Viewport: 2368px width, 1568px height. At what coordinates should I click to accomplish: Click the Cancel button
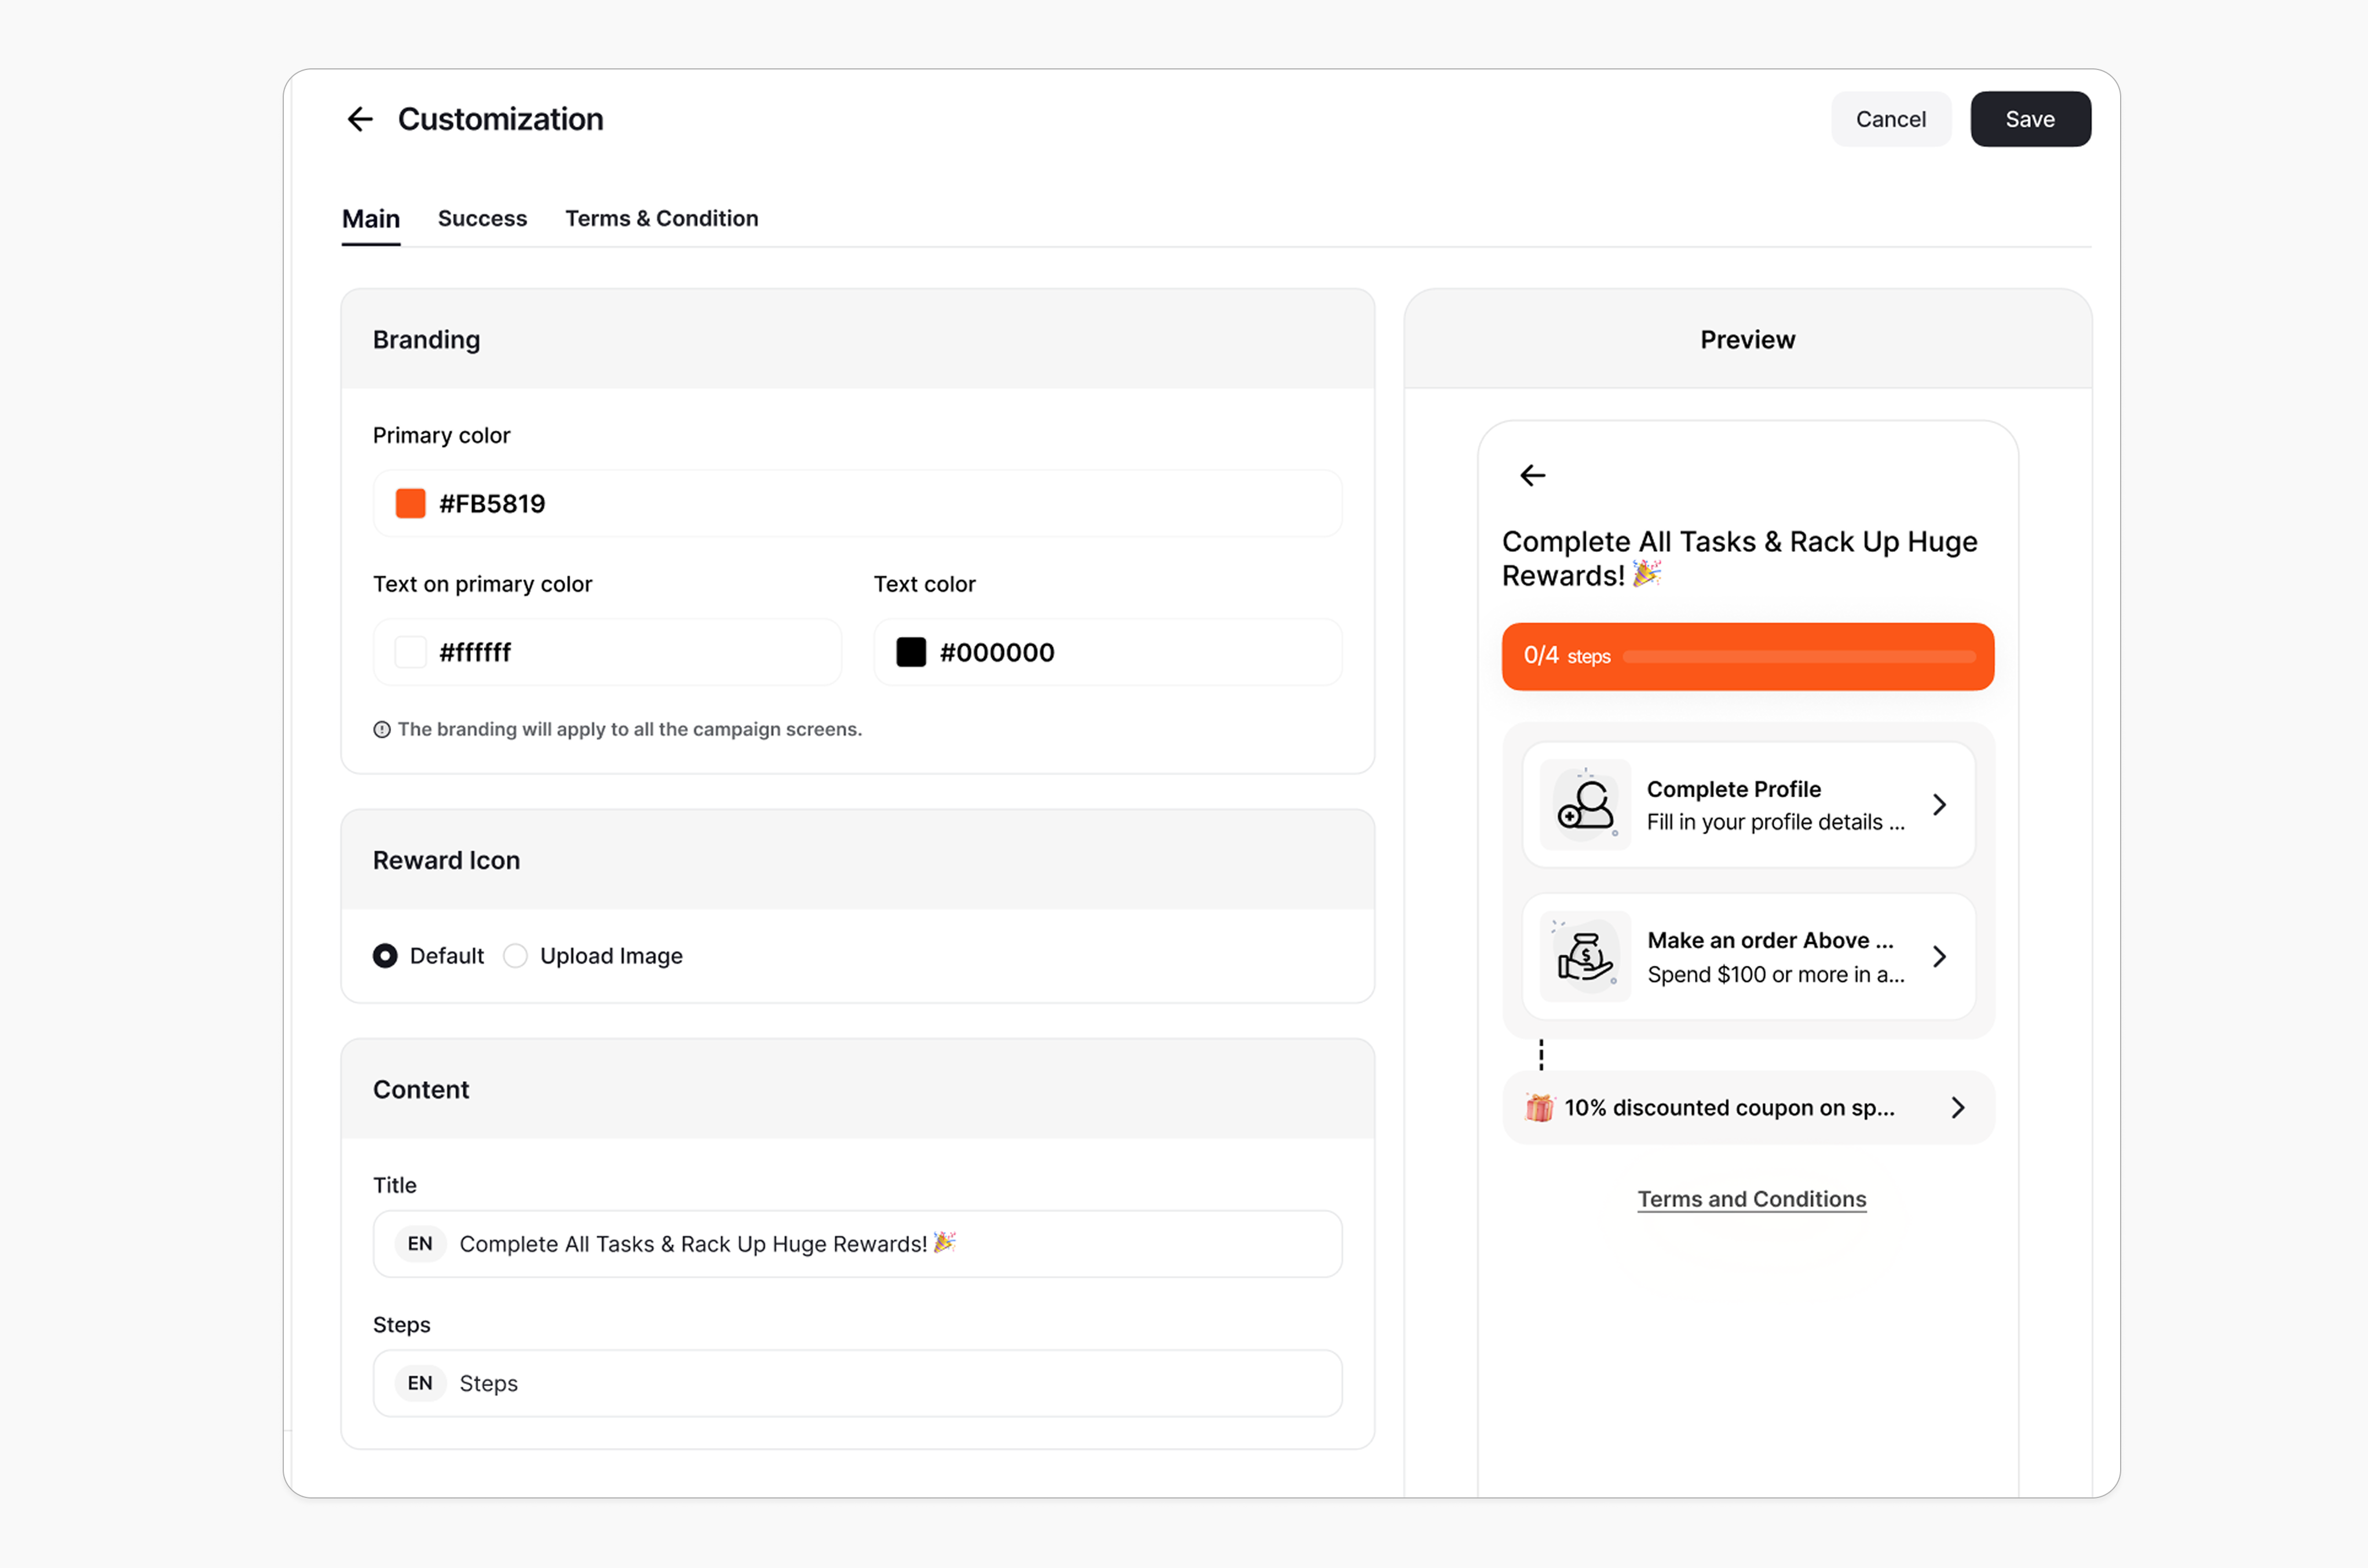point(1890,119)
